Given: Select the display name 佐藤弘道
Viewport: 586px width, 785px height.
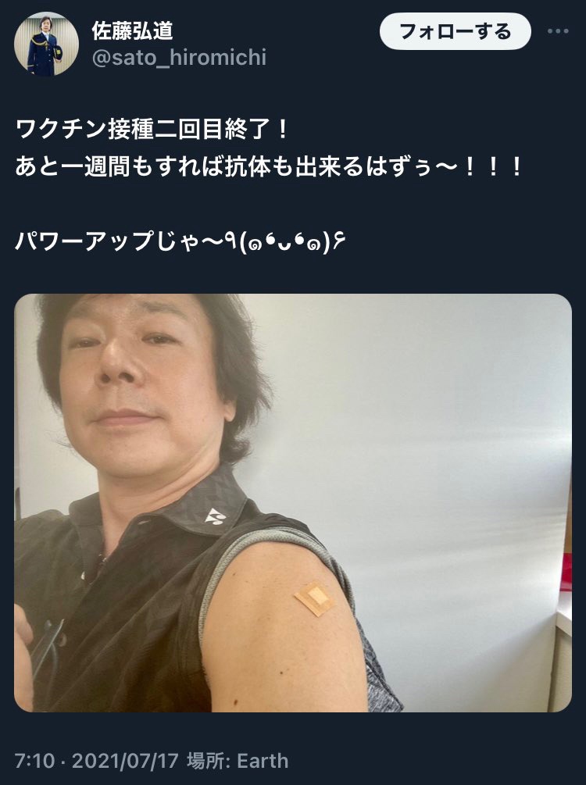Looking at the screenshot, I should tap(132, 31).
